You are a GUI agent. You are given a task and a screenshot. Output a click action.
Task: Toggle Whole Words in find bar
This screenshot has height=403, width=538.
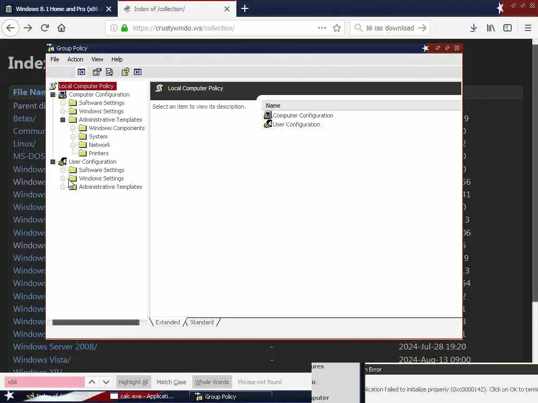tap(212, 382)
